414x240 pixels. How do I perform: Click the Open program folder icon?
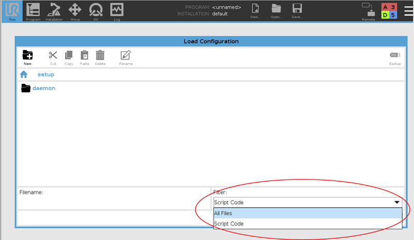tap(276, 11)
